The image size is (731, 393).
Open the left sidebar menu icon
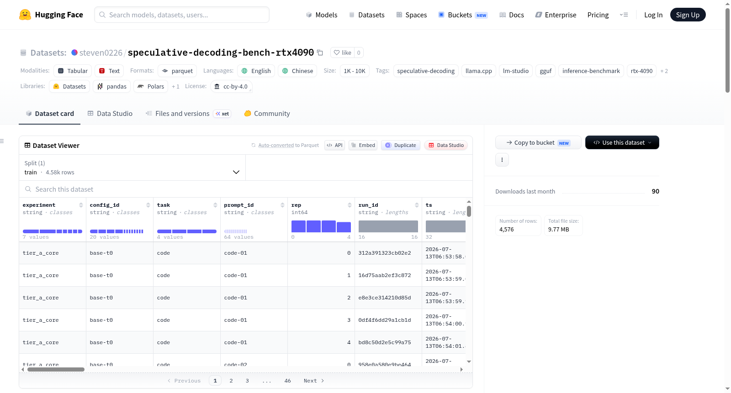(2, 141)
